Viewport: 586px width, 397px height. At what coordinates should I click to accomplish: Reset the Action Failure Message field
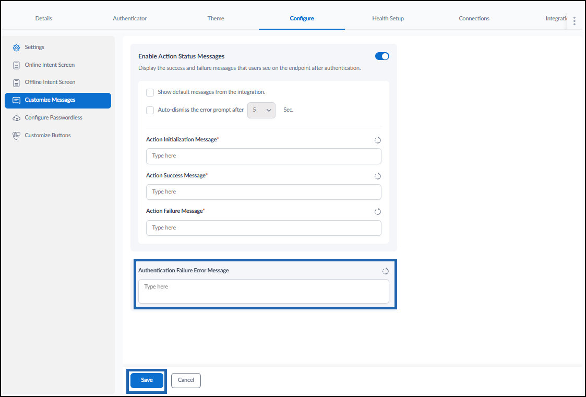377,211
